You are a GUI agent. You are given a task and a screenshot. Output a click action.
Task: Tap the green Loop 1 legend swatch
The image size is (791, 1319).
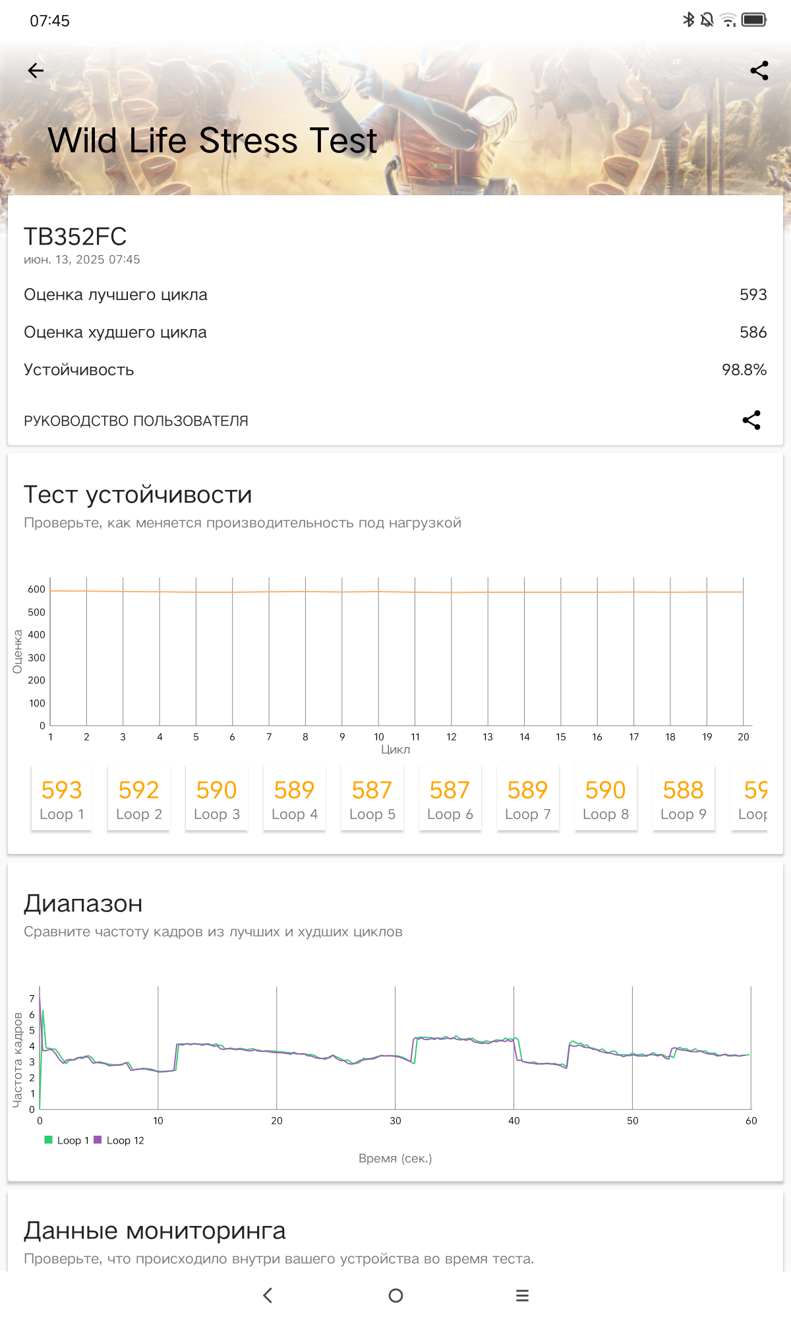(48, 1140)
